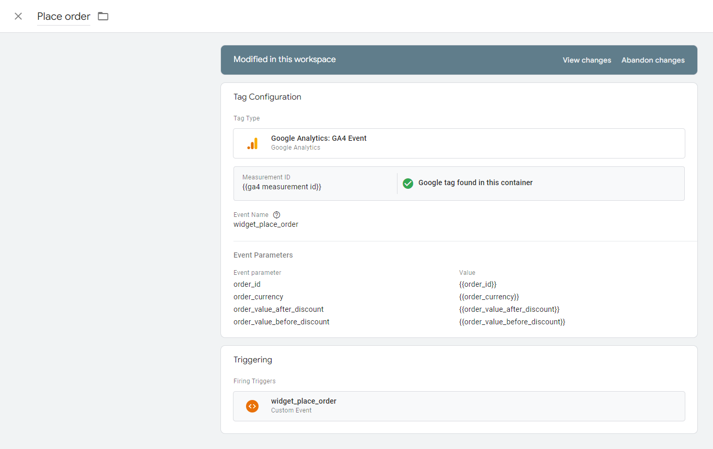Click the order_currency parameter name

259,297
